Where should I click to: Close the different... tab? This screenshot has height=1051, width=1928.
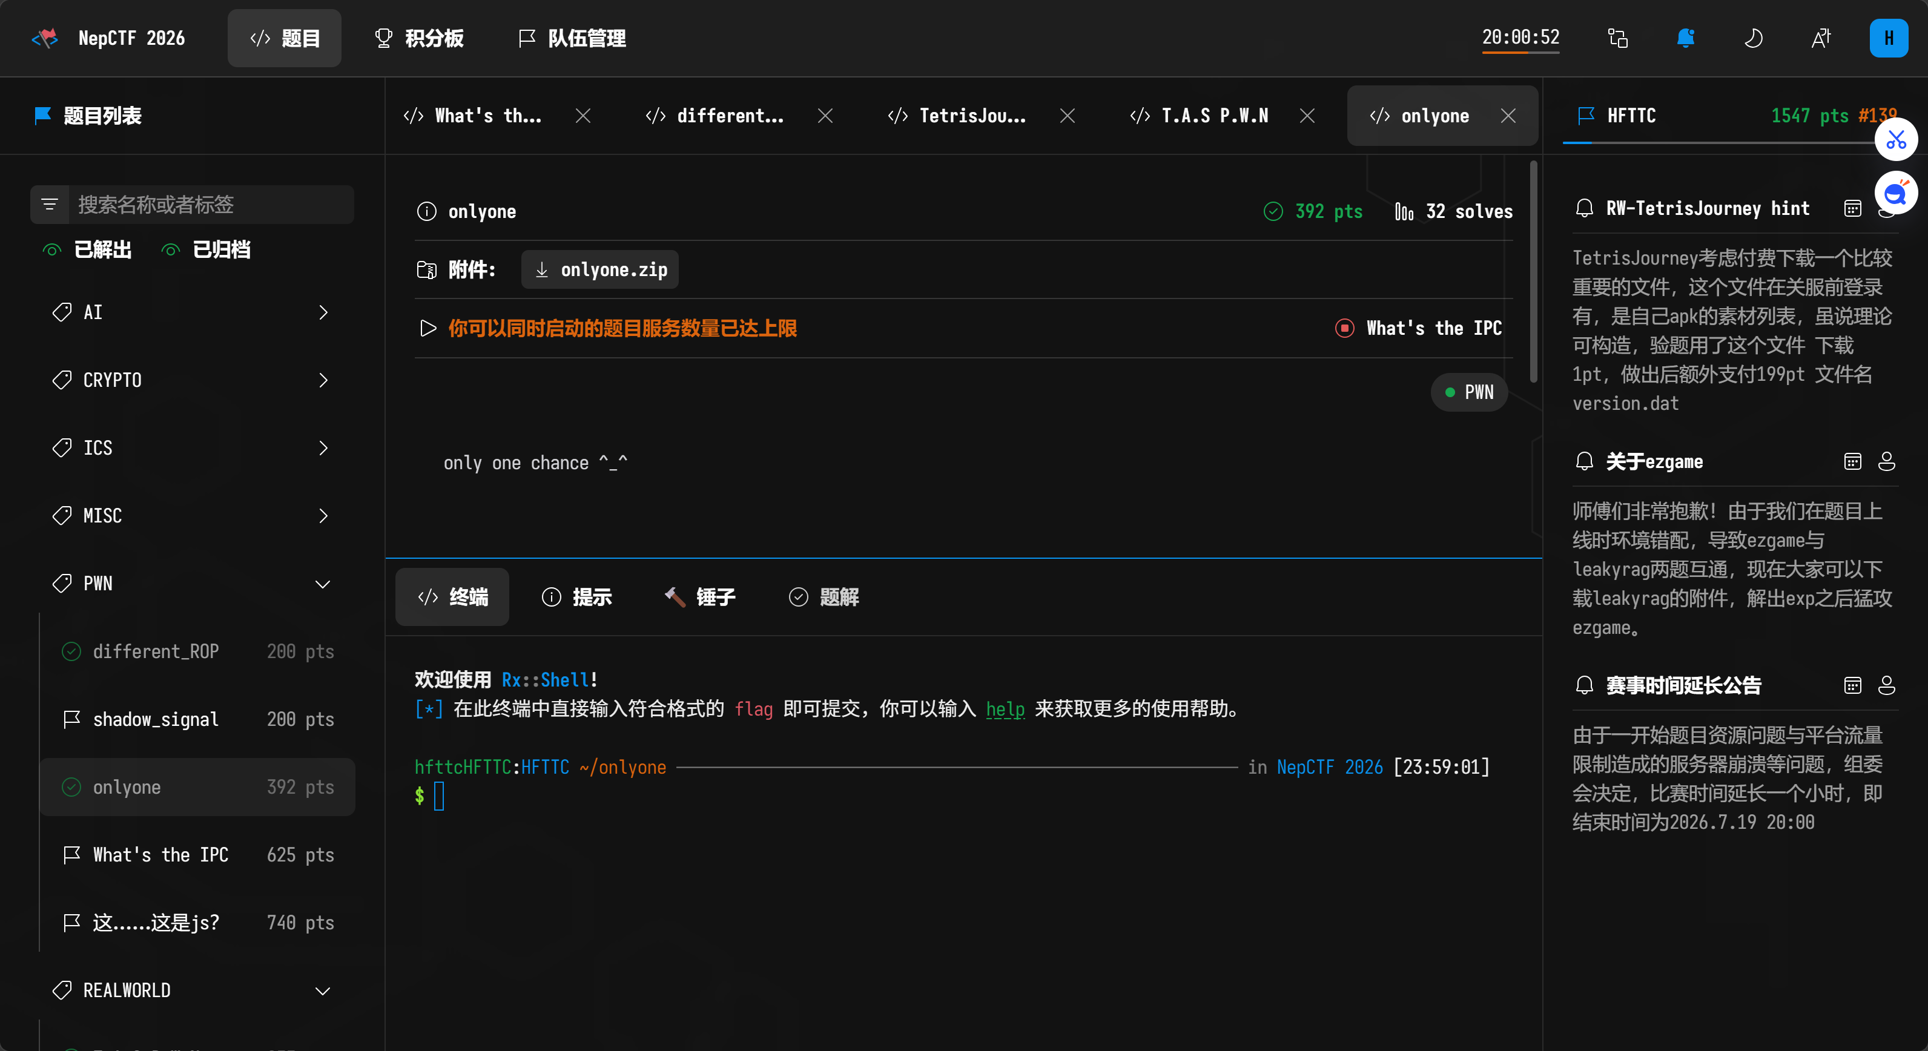click(x=825, y=115)
